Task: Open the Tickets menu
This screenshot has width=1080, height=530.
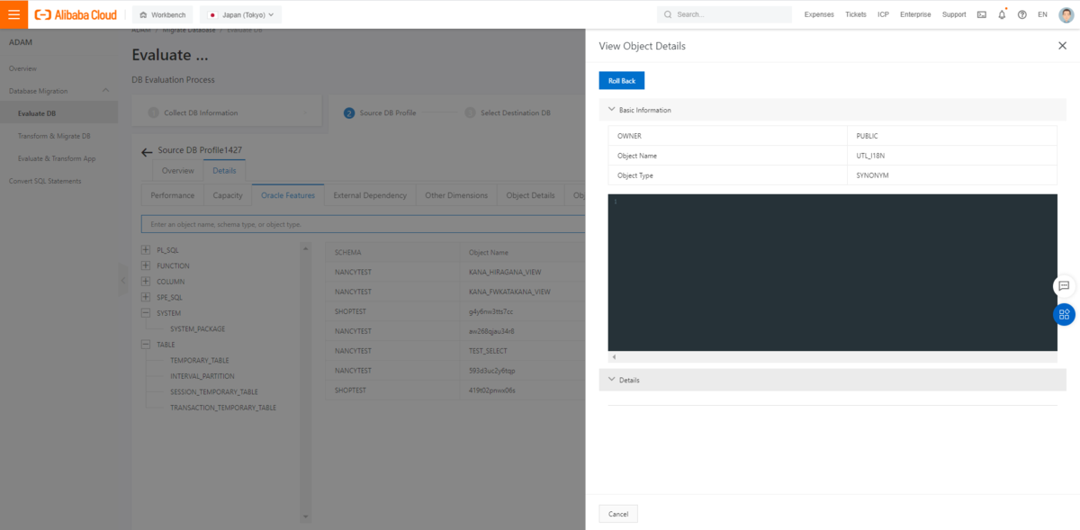Action: click(856, 14)
